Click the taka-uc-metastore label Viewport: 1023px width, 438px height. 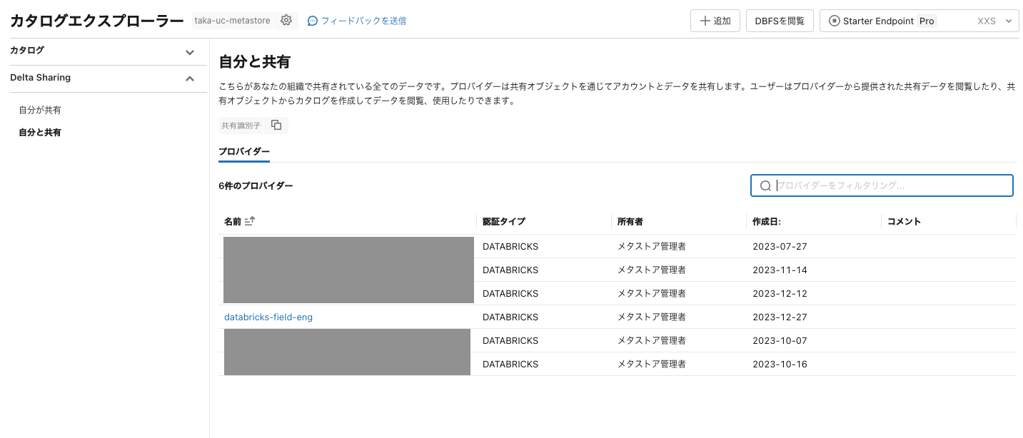(x=232, y=20)
